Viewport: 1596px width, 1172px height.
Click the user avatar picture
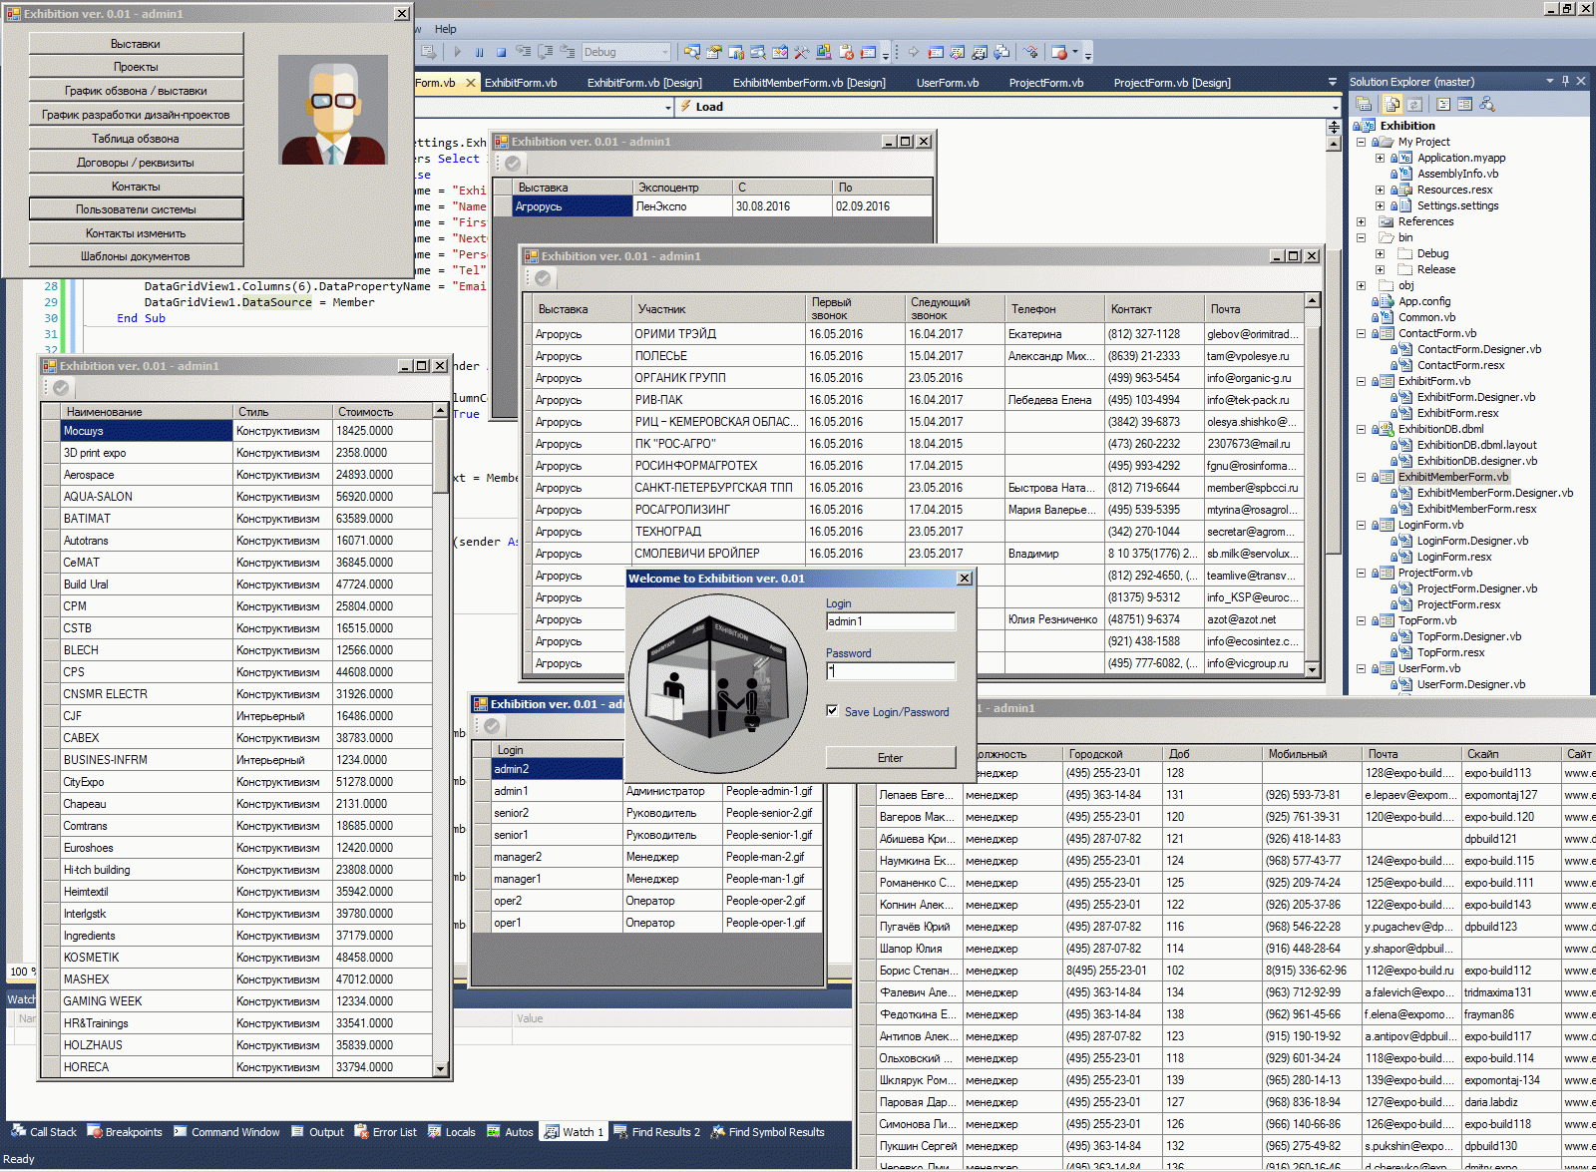332,110
